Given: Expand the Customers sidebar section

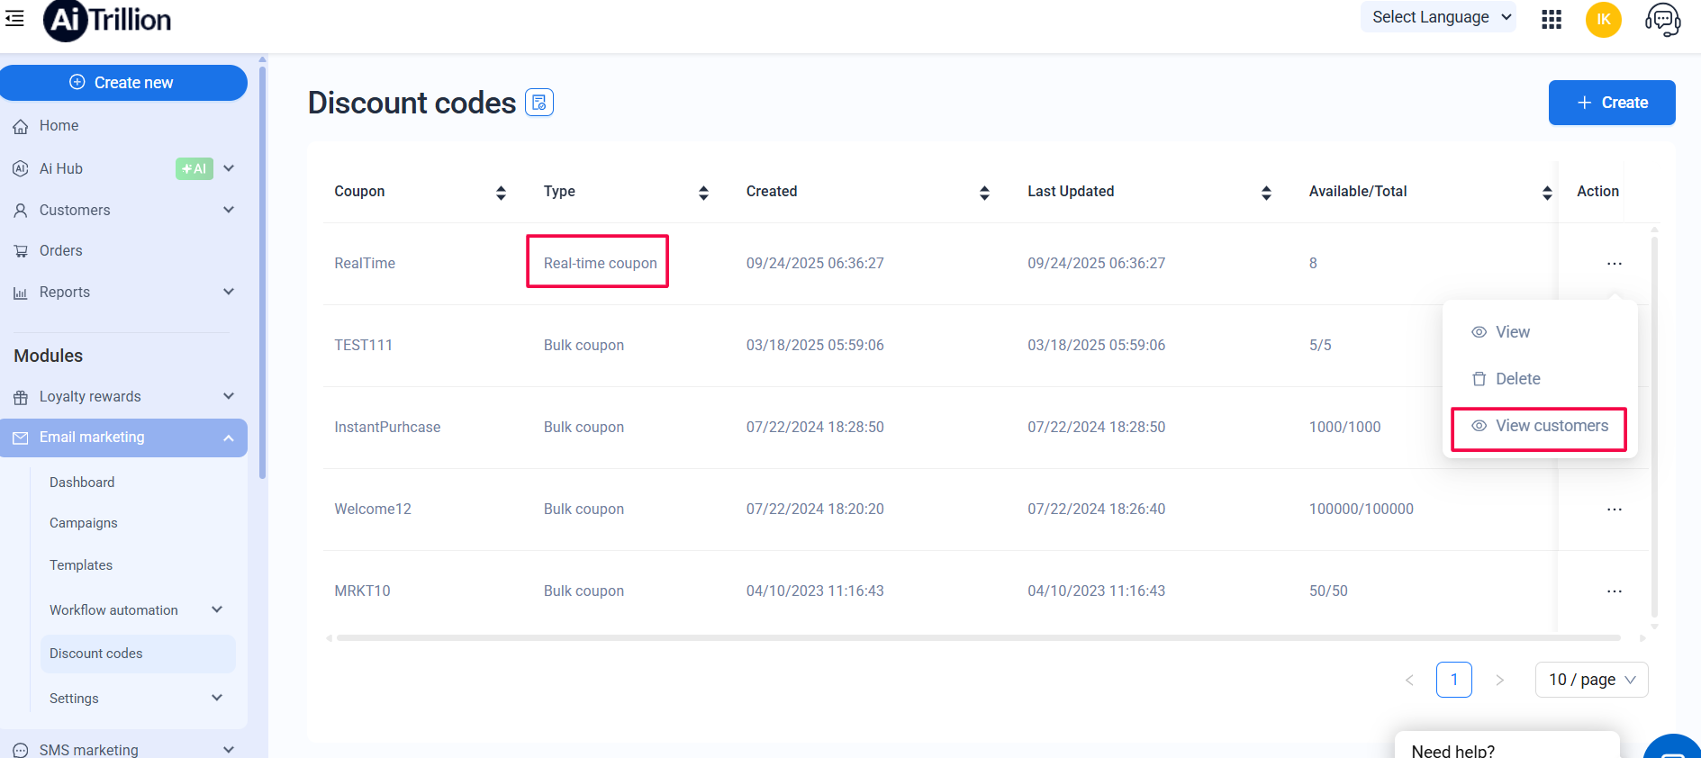Looking at the screenshot, I should coord(229,210).
